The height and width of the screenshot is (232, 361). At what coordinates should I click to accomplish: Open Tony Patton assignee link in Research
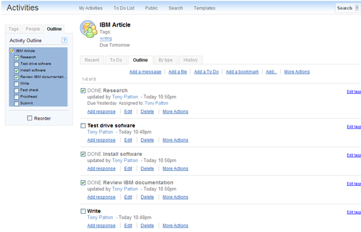(157, 103)
